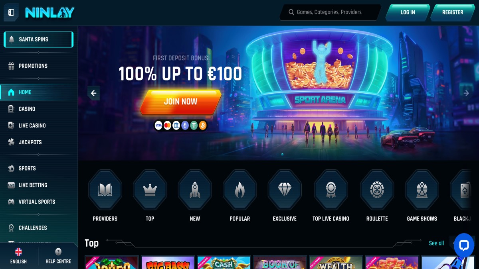Focus the Games, Categories, Providers search field
479x269 pixels.
tap(330, 12)
